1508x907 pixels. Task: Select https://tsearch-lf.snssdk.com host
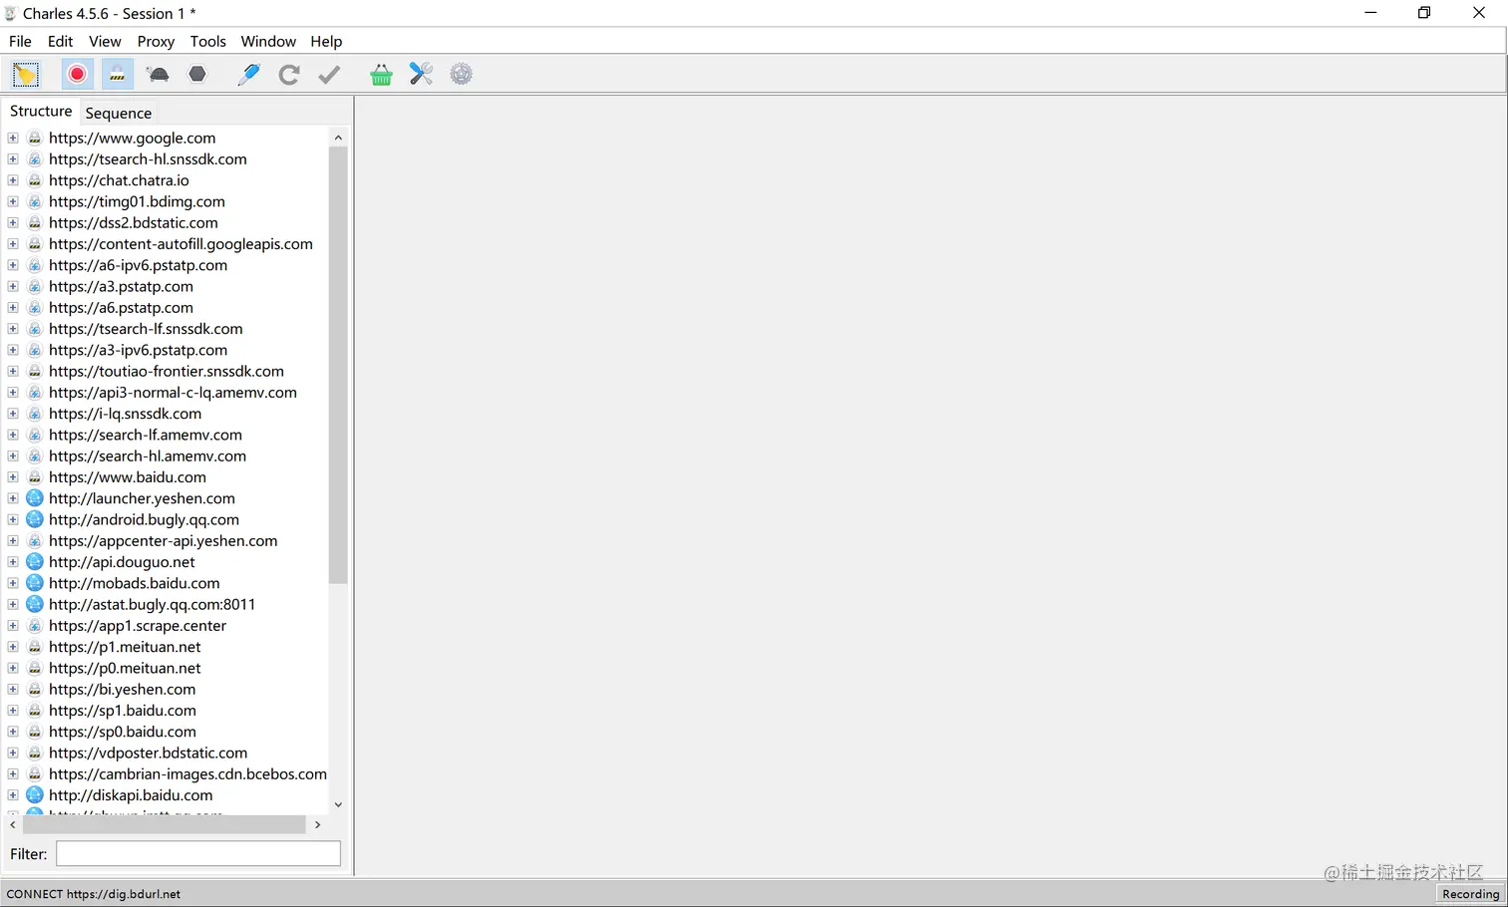[146, 329]
